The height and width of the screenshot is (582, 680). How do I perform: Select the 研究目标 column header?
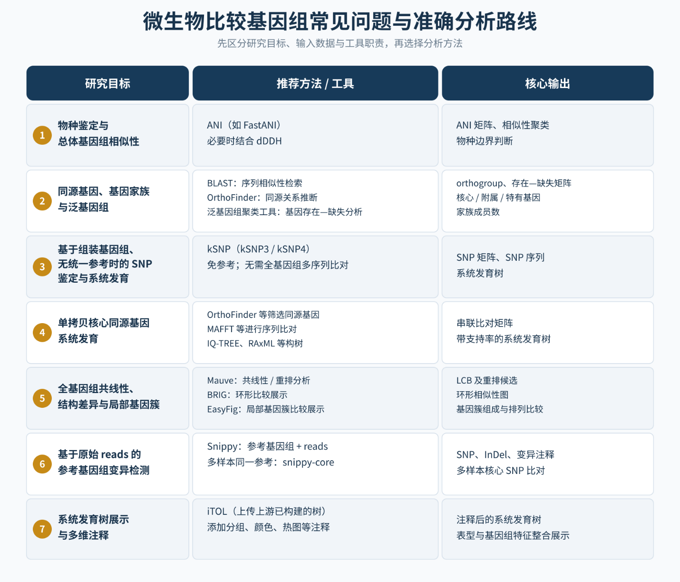coord(107,83)
